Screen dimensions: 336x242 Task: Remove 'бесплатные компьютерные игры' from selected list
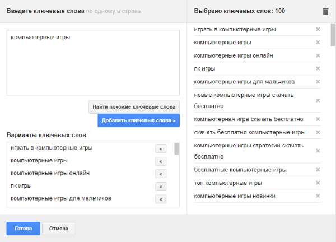[x=318, y=170]
